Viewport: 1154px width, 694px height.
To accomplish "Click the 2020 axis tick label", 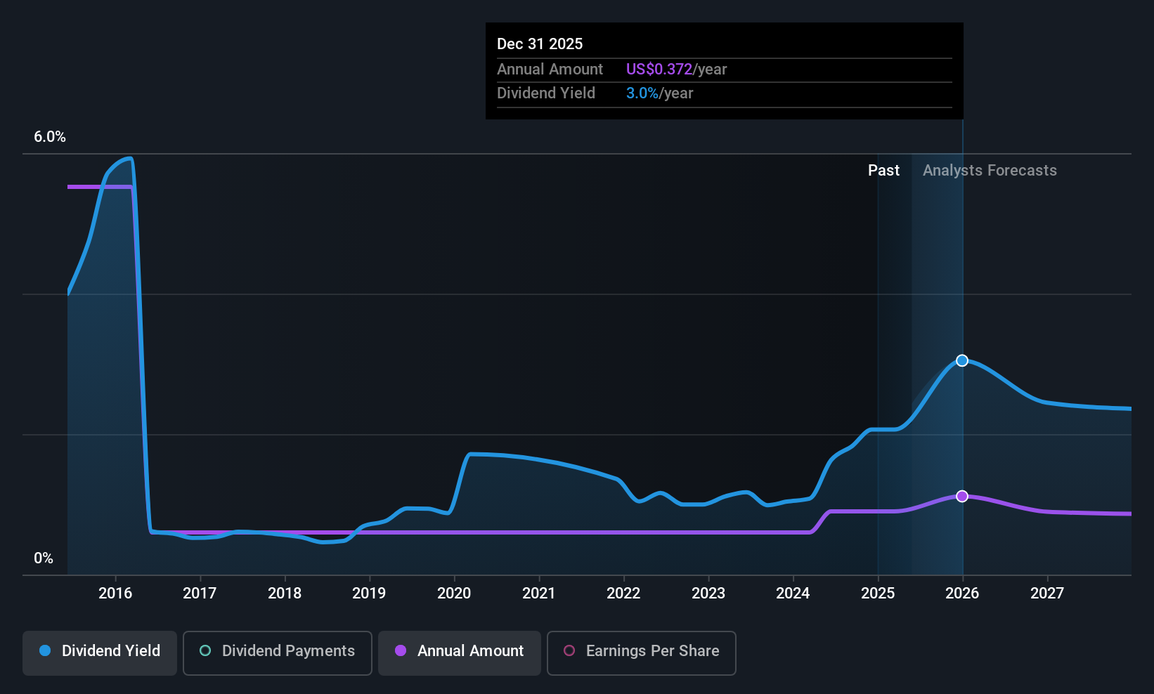I will click(x=454, y=594).
